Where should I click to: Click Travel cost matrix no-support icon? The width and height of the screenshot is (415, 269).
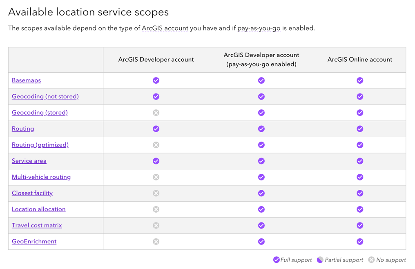point(156,225)
